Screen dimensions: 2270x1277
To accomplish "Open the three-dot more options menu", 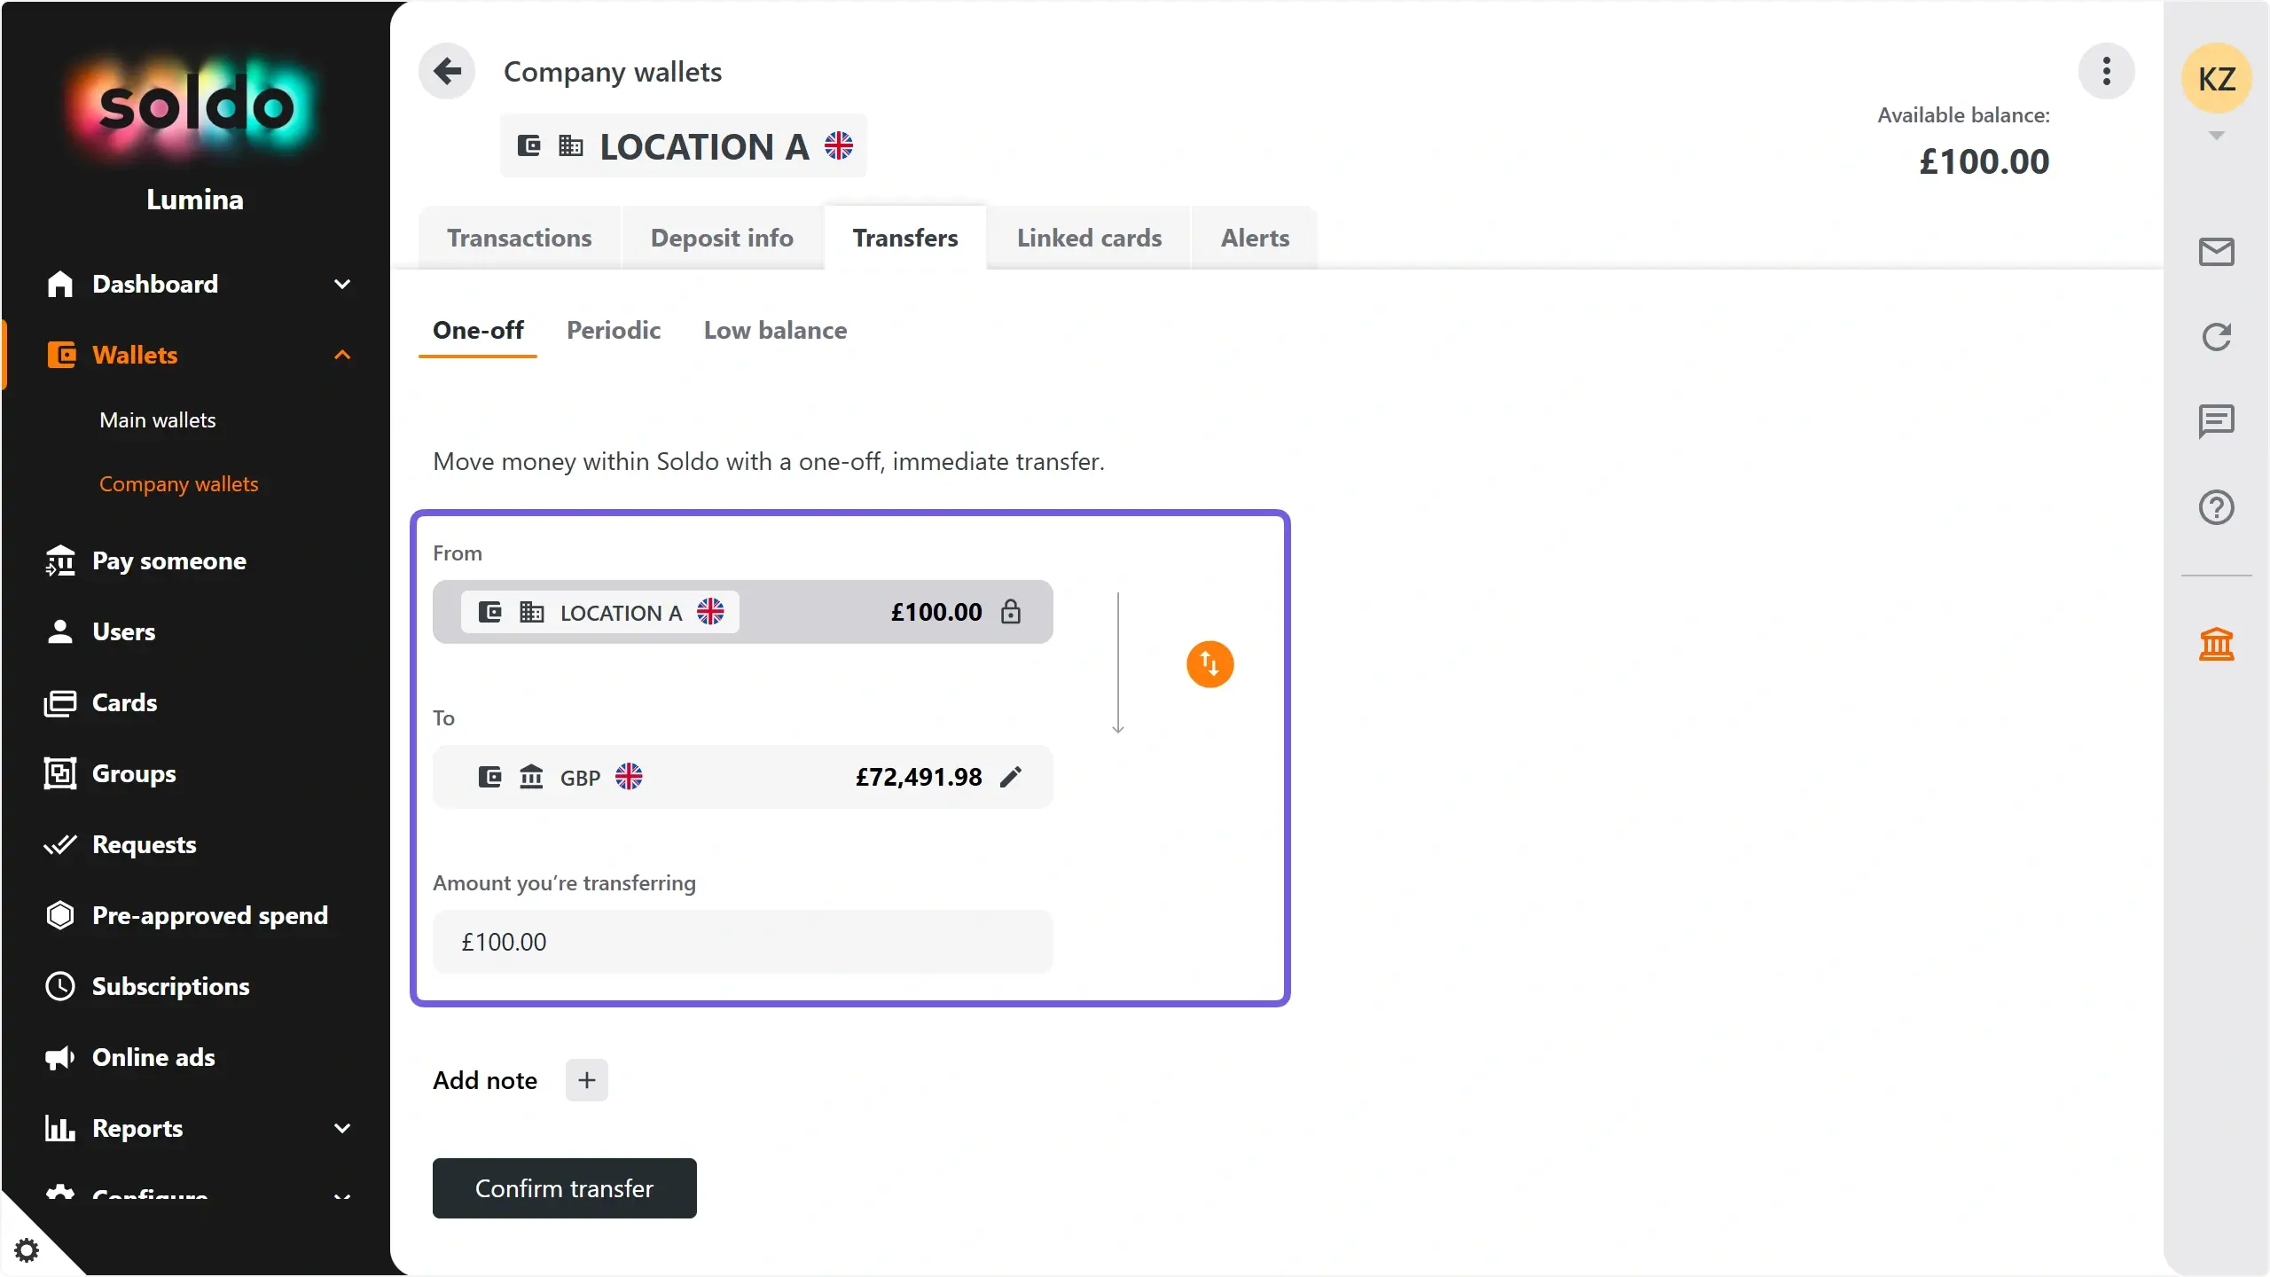I will click(2106, 71).
